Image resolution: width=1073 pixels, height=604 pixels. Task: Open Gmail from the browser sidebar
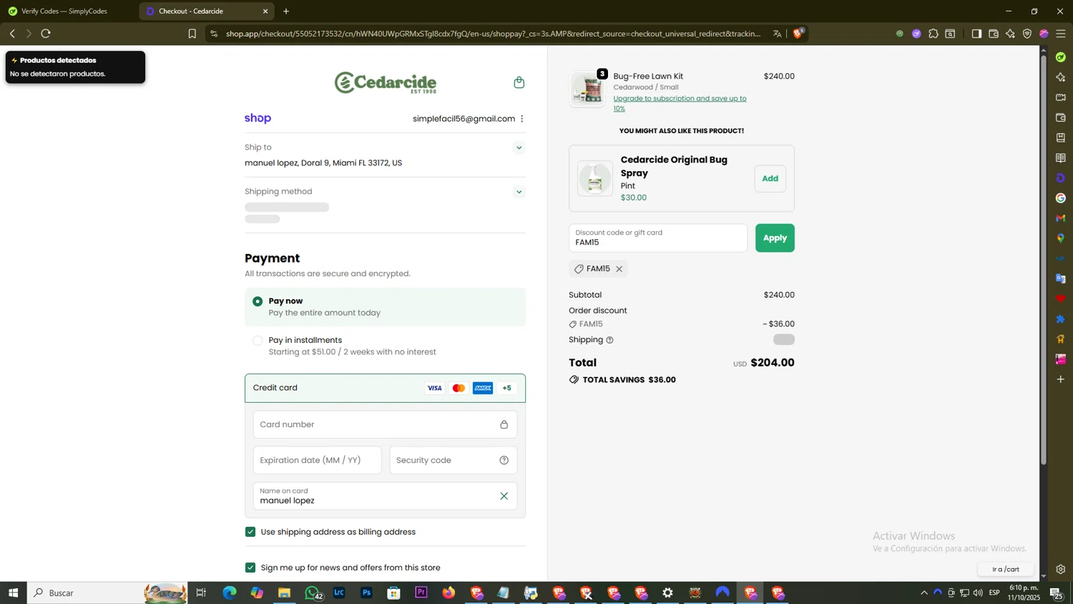1061,218
